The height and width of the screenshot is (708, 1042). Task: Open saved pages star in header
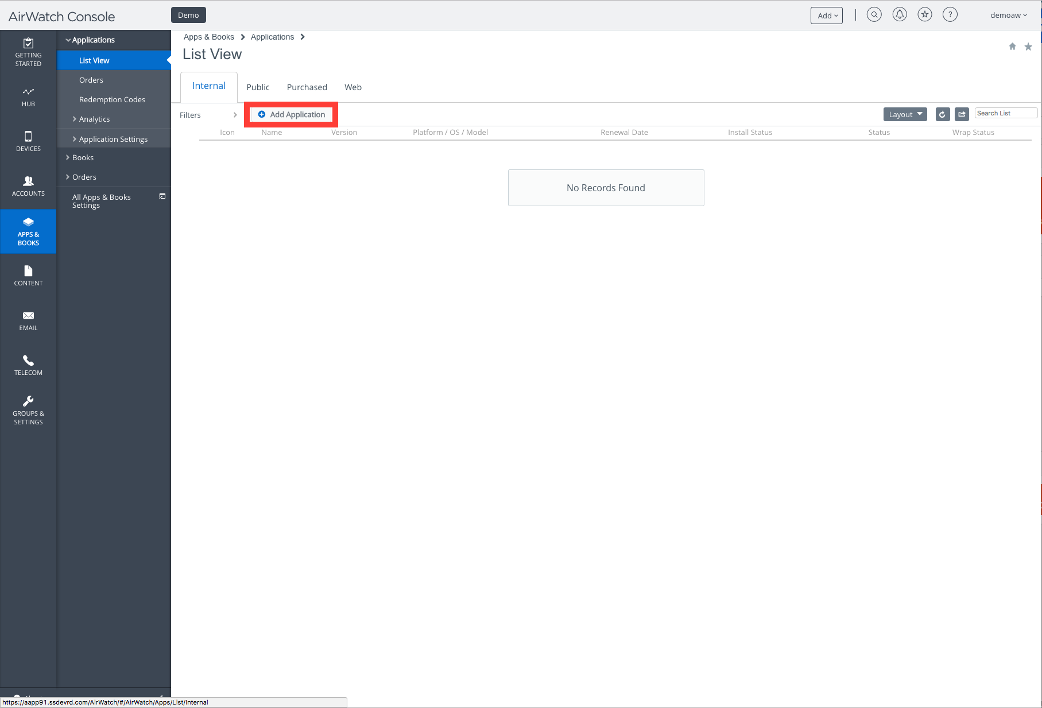pos(925,15)
